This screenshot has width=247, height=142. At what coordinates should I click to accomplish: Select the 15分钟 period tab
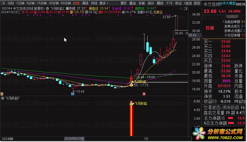coord(42,3)
